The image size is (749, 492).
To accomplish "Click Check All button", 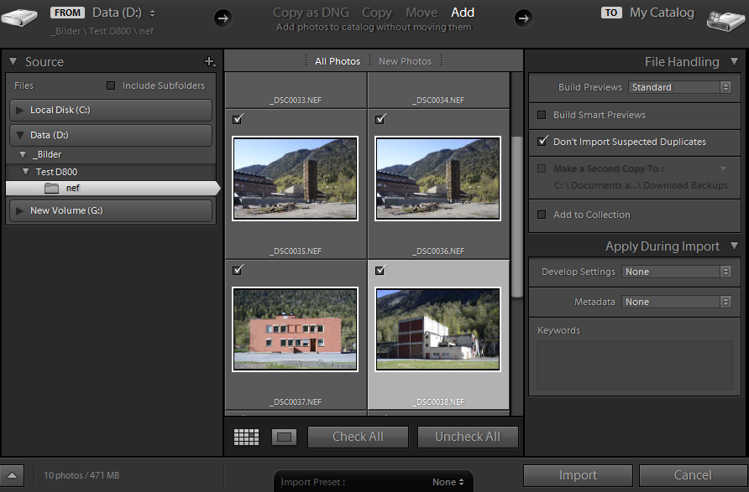I will (x=358, y=437).
